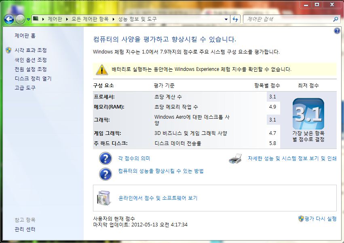Viewport: 344px width, 243px height.
Task: Select the 모든 제어판 항목 breadcrumb
Action: [x=90, y=19]
